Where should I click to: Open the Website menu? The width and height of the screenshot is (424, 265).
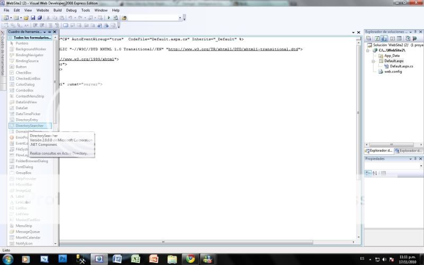tap(42, 10)
